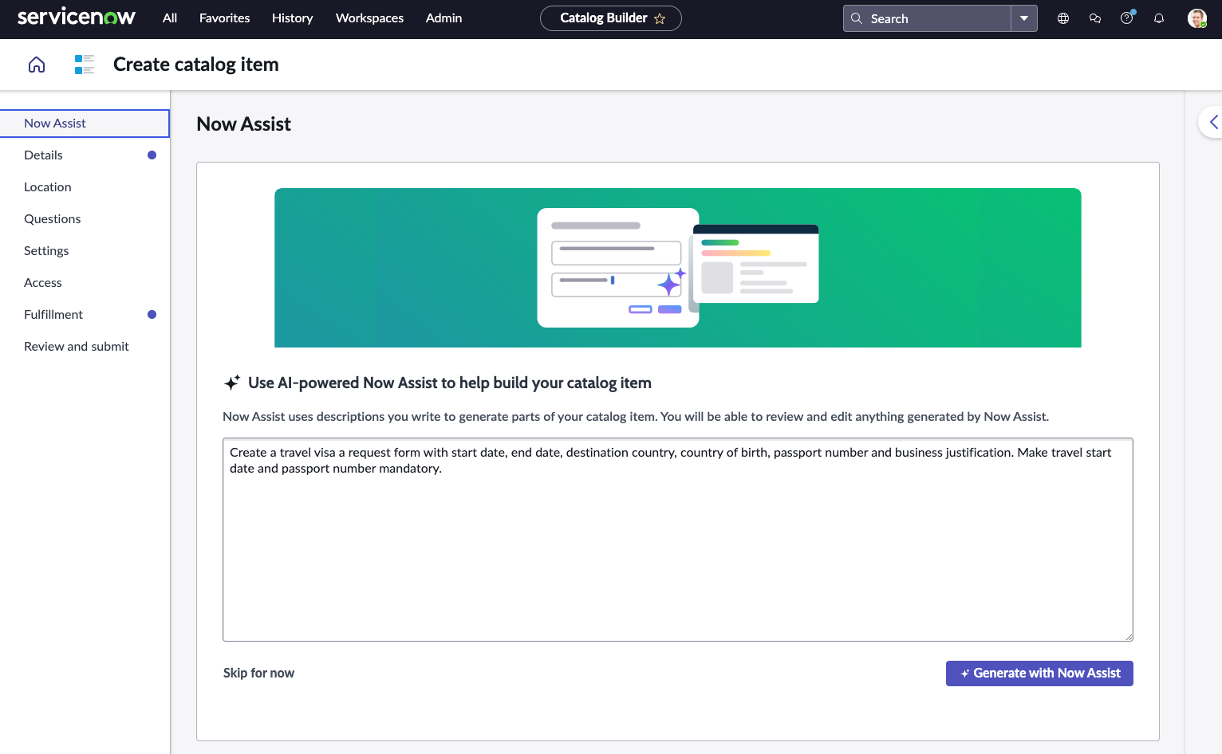Screen dimensions: 1222x754
Task: Select the Now Assist step
Action: 85,124
